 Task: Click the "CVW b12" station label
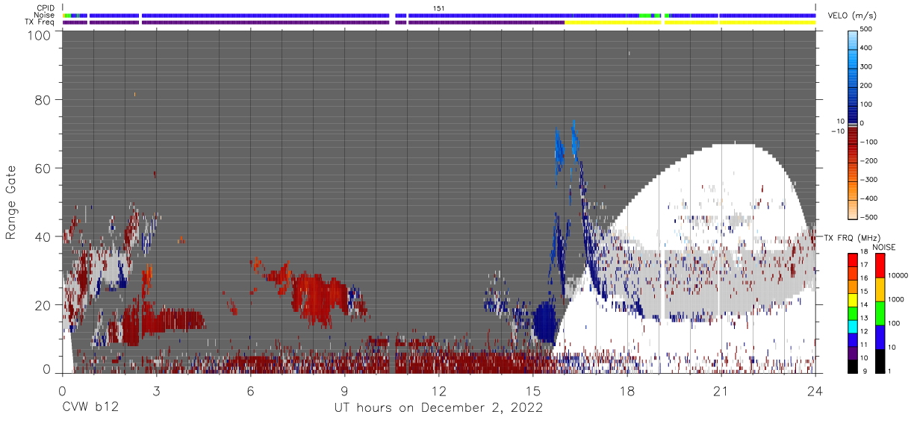(x=90, y=407)
